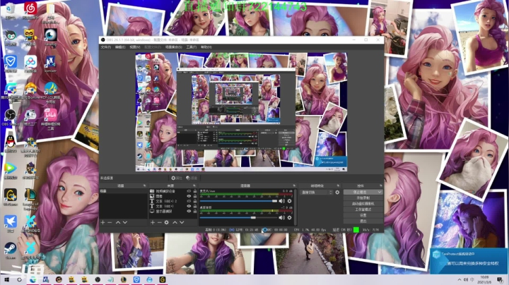Open the QQ penguin desktop icon
509x285 pixels.
click(11, 142)
